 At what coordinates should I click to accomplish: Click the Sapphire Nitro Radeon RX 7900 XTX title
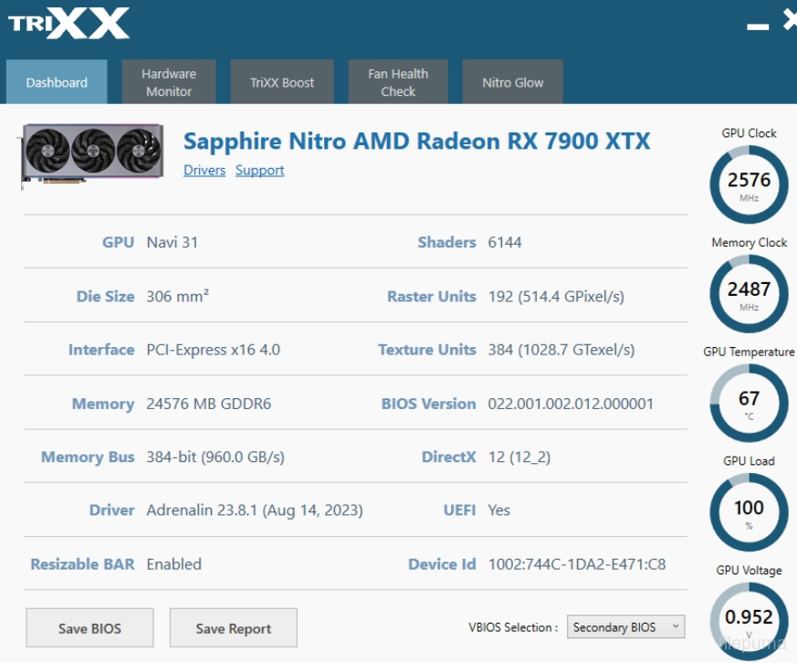[416, 142]
